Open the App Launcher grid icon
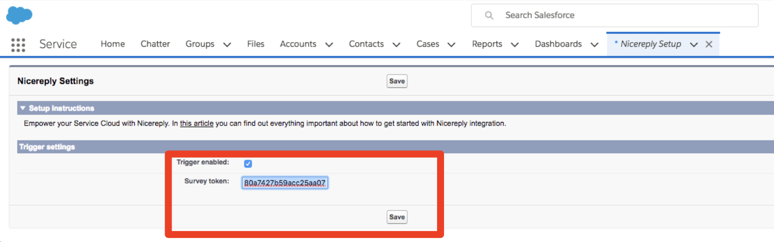Viewport: 774px width, 242px height. tap(18, 45)
